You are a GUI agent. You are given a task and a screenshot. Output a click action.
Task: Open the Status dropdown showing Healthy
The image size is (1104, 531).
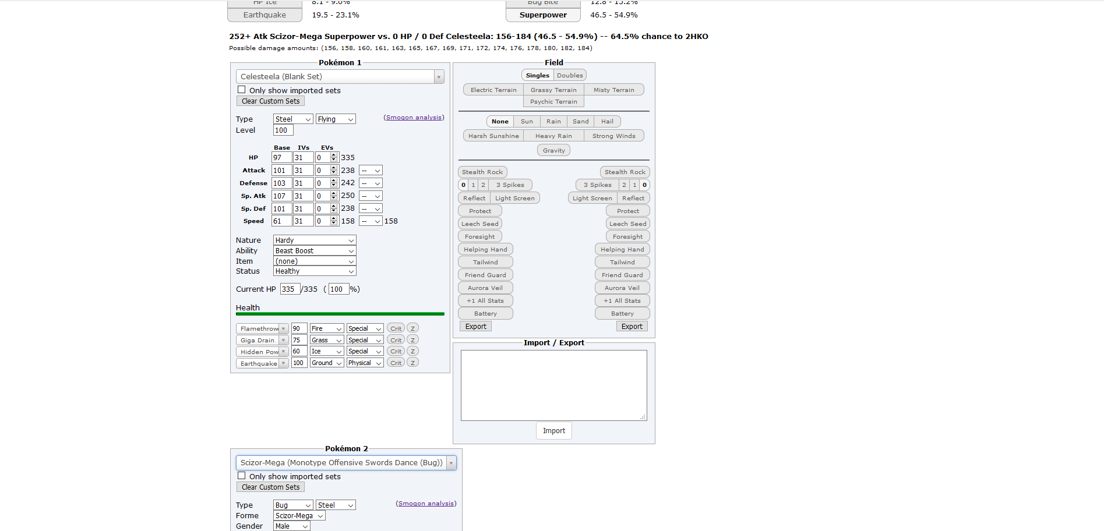point(314,271)
